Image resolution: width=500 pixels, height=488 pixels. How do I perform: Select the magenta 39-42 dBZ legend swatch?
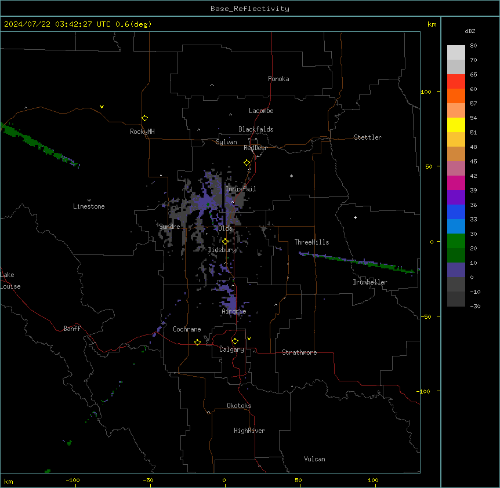[x=456, y=183]
